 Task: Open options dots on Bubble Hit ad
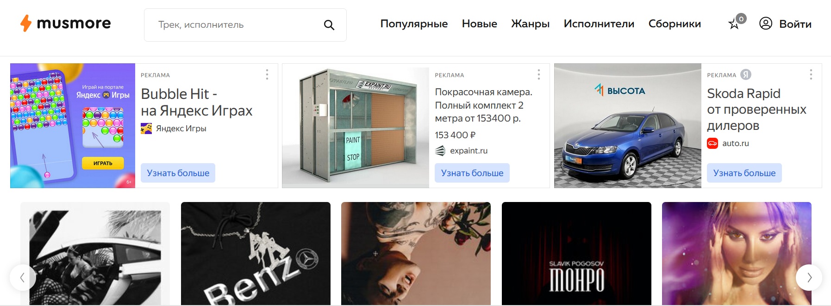click(267, 74)
